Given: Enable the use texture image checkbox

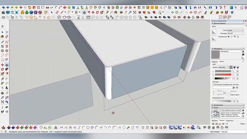Looking at the screenshot, I should click(213, 85).
